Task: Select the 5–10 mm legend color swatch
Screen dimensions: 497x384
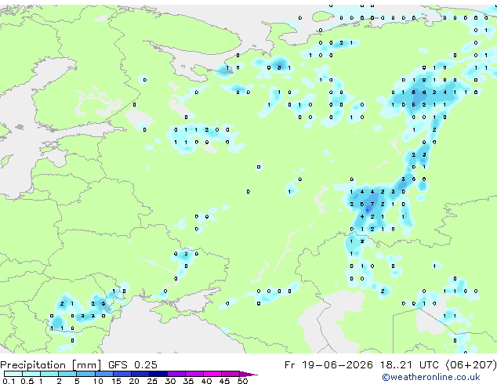Action: tap(85, 374)
